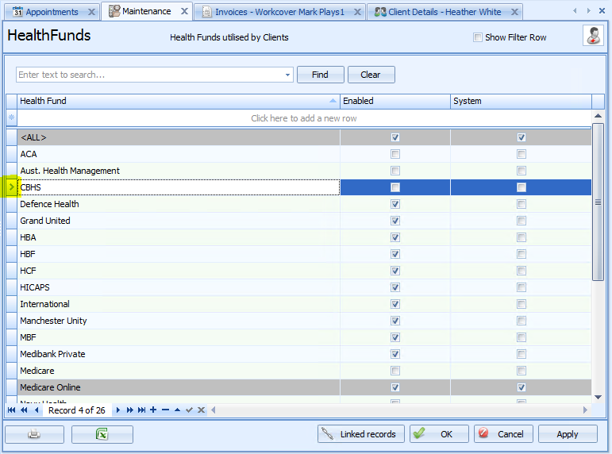Image resolution: width=612 pixels, height=454 pixels.
Task: Jump to next page of records
Action: click(129, 410)
